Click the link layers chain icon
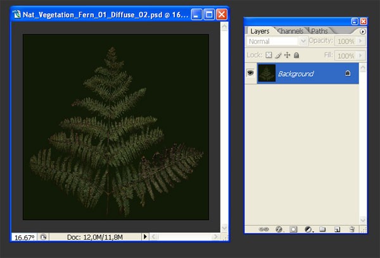 (264, 229)
